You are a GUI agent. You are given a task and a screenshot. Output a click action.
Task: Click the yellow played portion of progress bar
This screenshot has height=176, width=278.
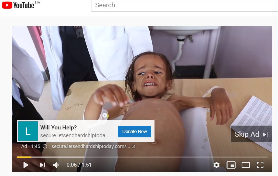pos(24,157)
